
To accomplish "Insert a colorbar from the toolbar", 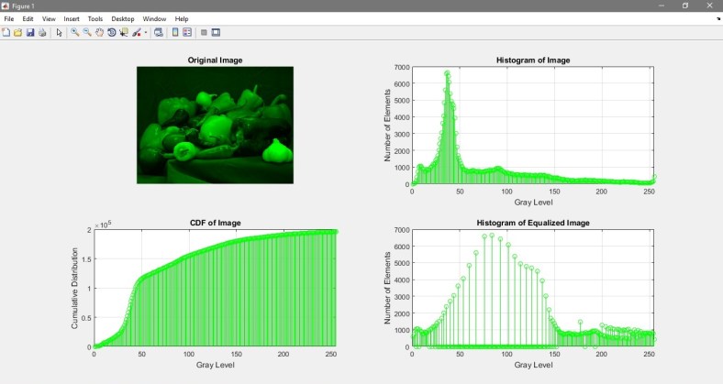I will [x=175, y=32].
